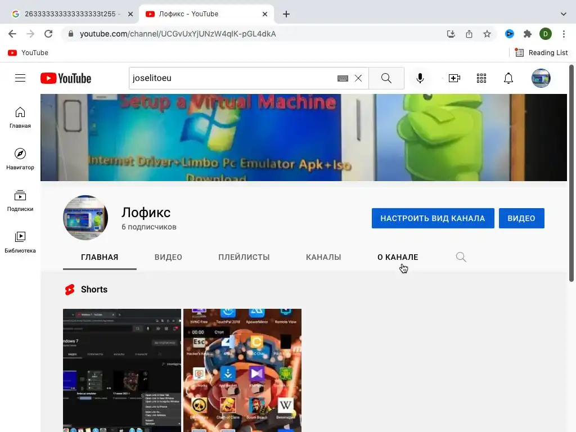This screenshot has width=576, height=432.
Task: Open the browser extensions puzzle icon
Action: point(528,34)
